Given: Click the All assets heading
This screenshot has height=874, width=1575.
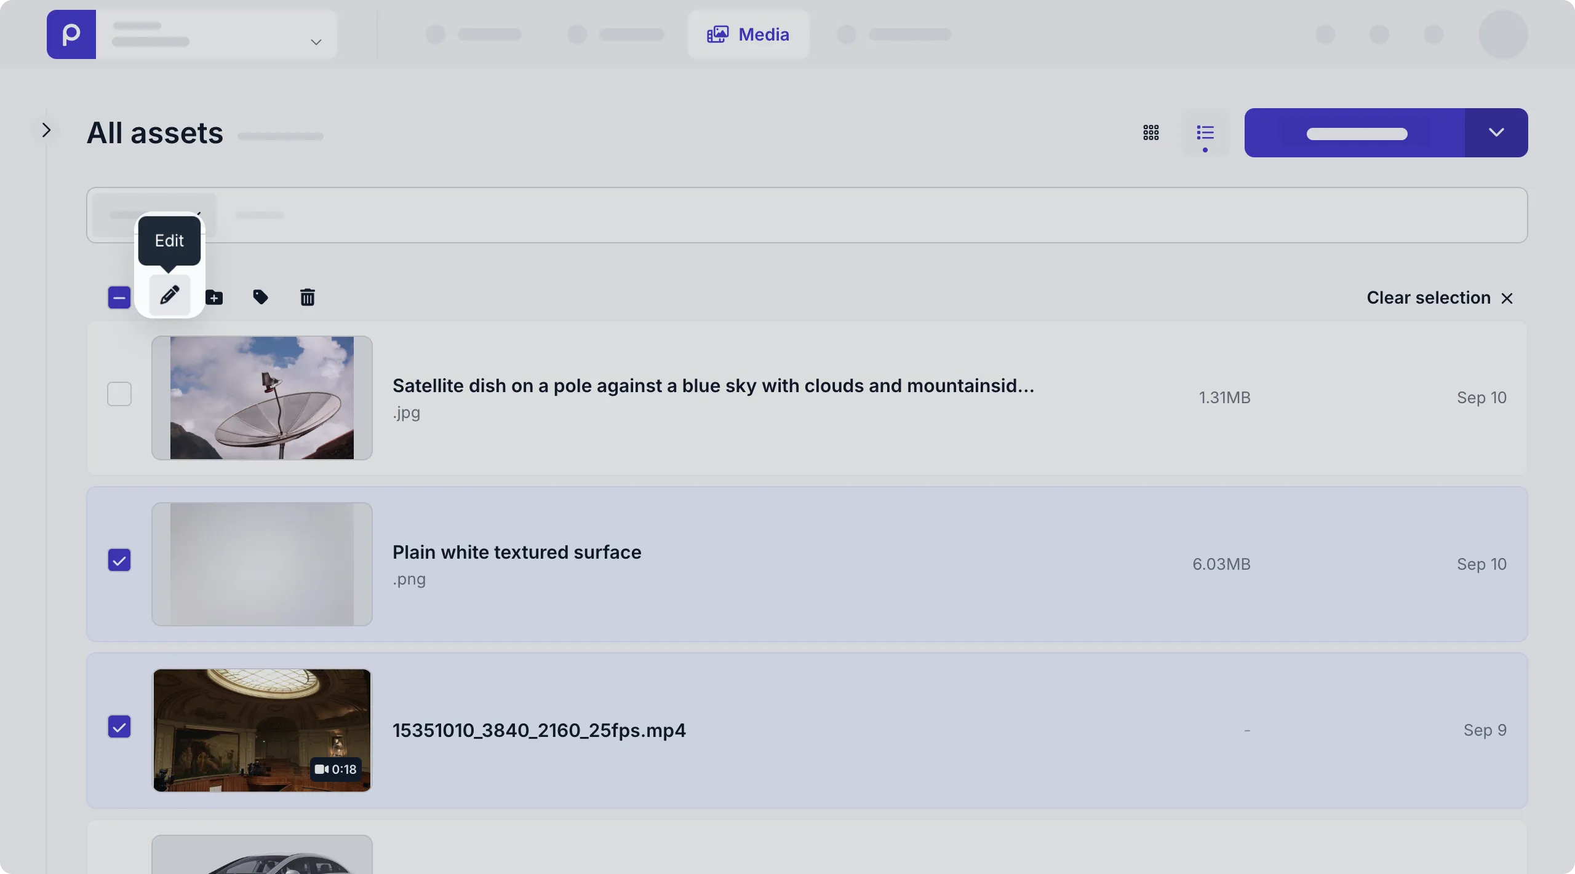Looking at the screenshot, I should click(155, 133).
